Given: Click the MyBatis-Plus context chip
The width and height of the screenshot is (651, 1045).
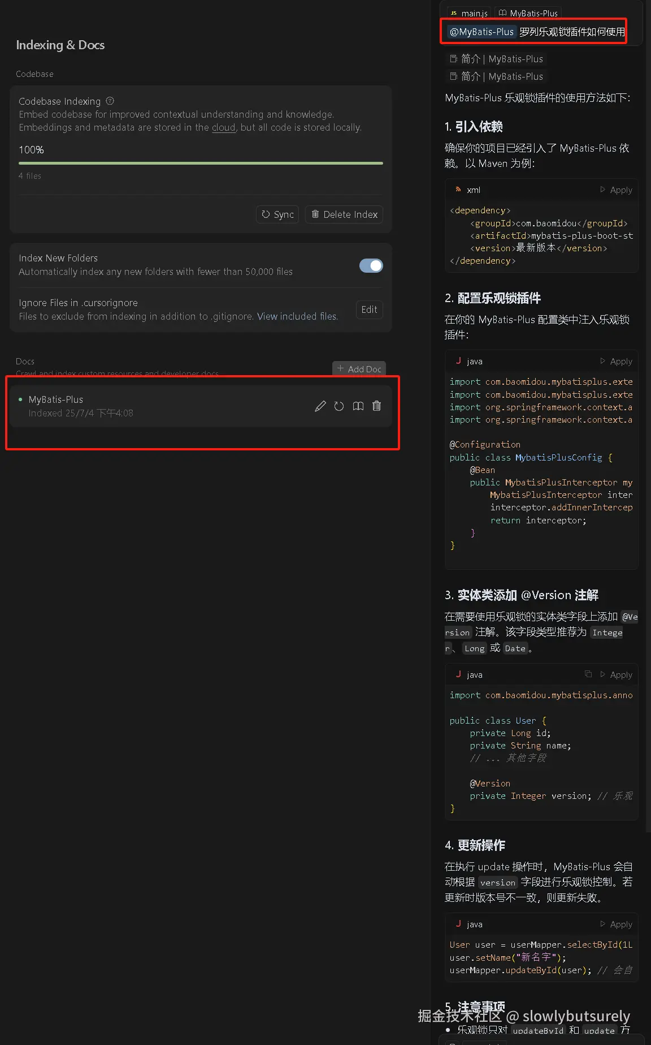Looking at the screenshot, I should point(528,13).
